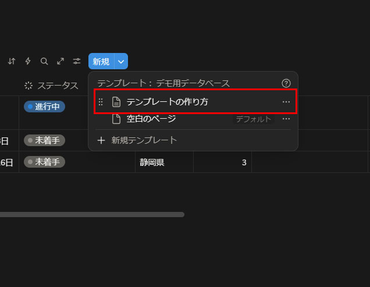Click the sort arrows icon in toolbar

(12, 61)
